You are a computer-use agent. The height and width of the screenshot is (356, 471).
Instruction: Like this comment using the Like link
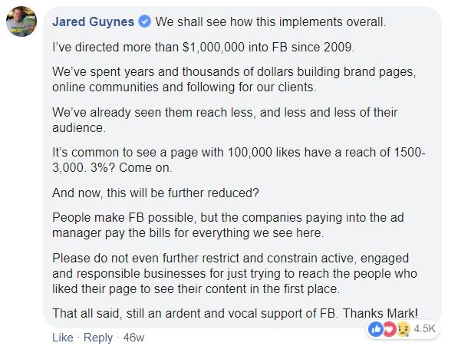(62, 338)
